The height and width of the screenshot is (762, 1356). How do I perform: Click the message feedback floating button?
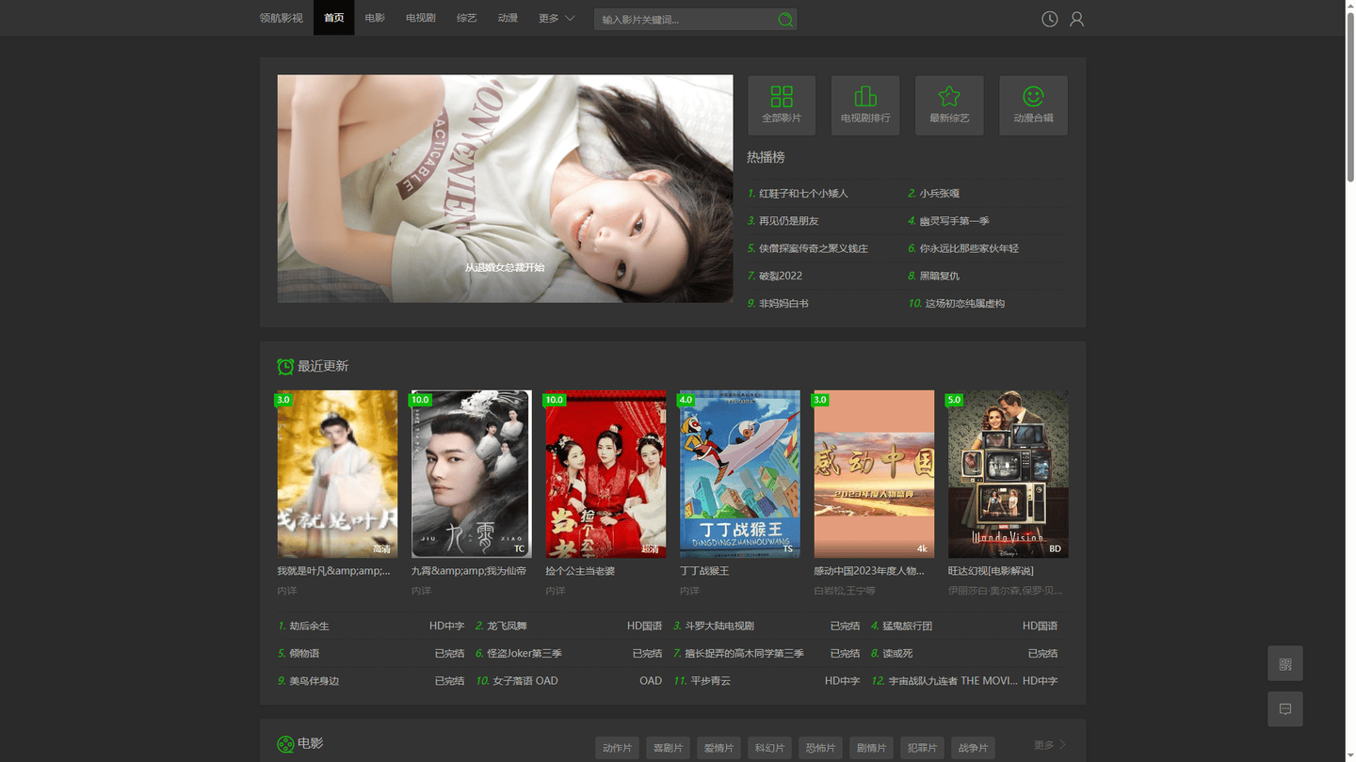click(1285, 708)
